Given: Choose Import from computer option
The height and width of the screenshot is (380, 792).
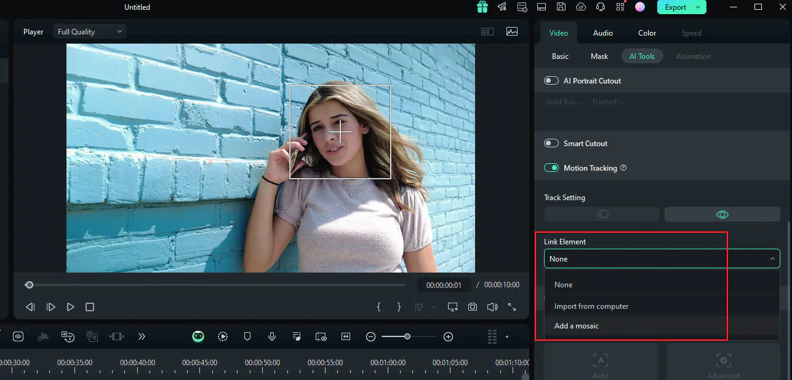Looking at the screenshot, I should tap(591, 306).
